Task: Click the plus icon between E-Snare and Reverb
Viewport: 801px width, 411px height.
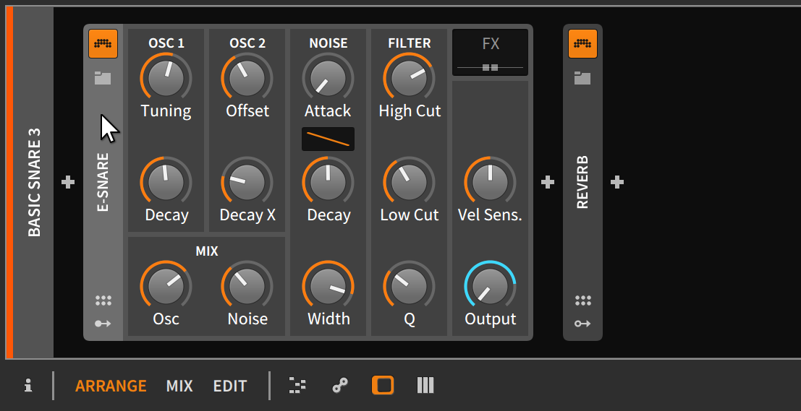Action: click(548, 182)
